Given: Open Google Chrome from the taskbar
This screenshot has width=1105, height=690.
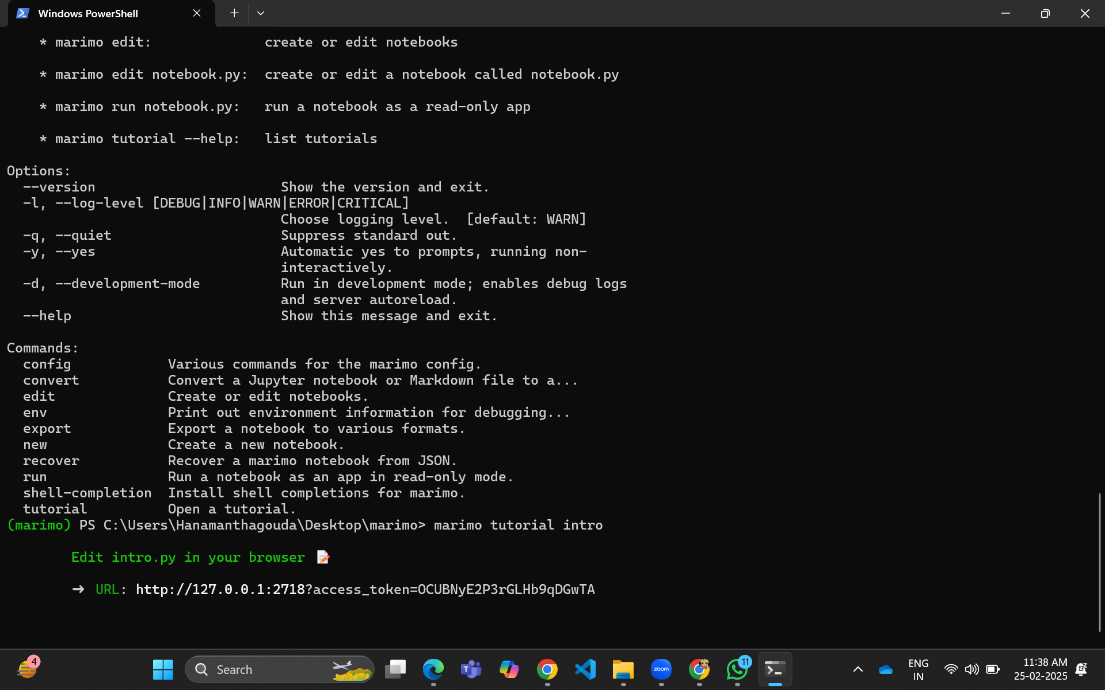Looking at the screenshot, I should [x=547, y=669].
